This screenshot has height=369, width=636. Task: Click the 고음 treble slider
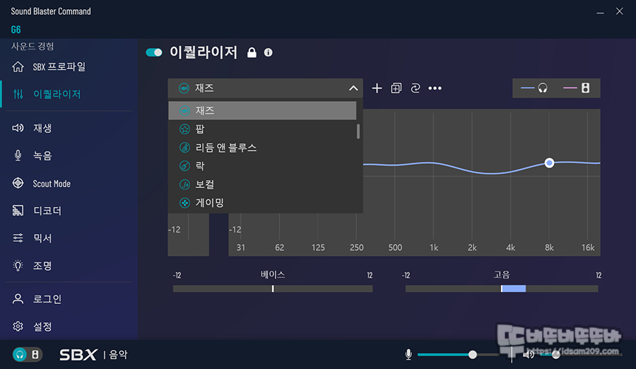click(x=501, y=288)
